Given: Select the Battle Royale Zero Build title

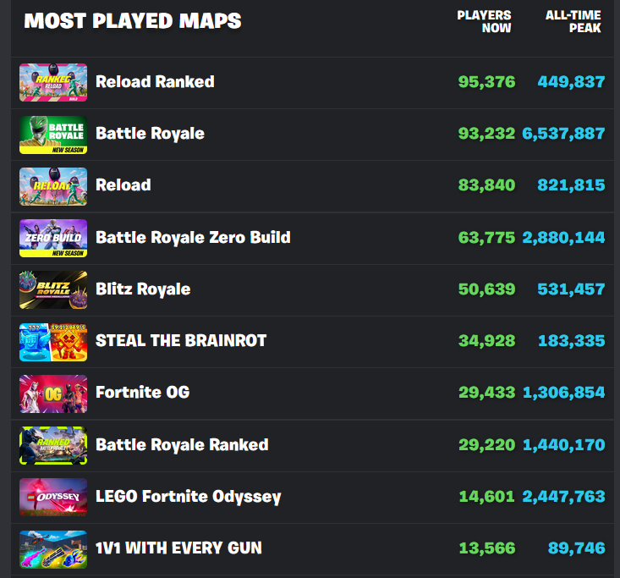Looking at the screenshot, I should tap(193, 238).
